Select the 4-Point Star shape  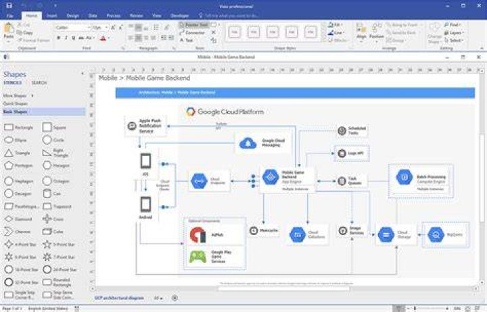tap(20, 244)
